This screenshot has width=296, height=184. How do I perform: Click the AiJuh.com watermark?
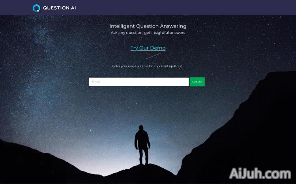coord(260,174)
